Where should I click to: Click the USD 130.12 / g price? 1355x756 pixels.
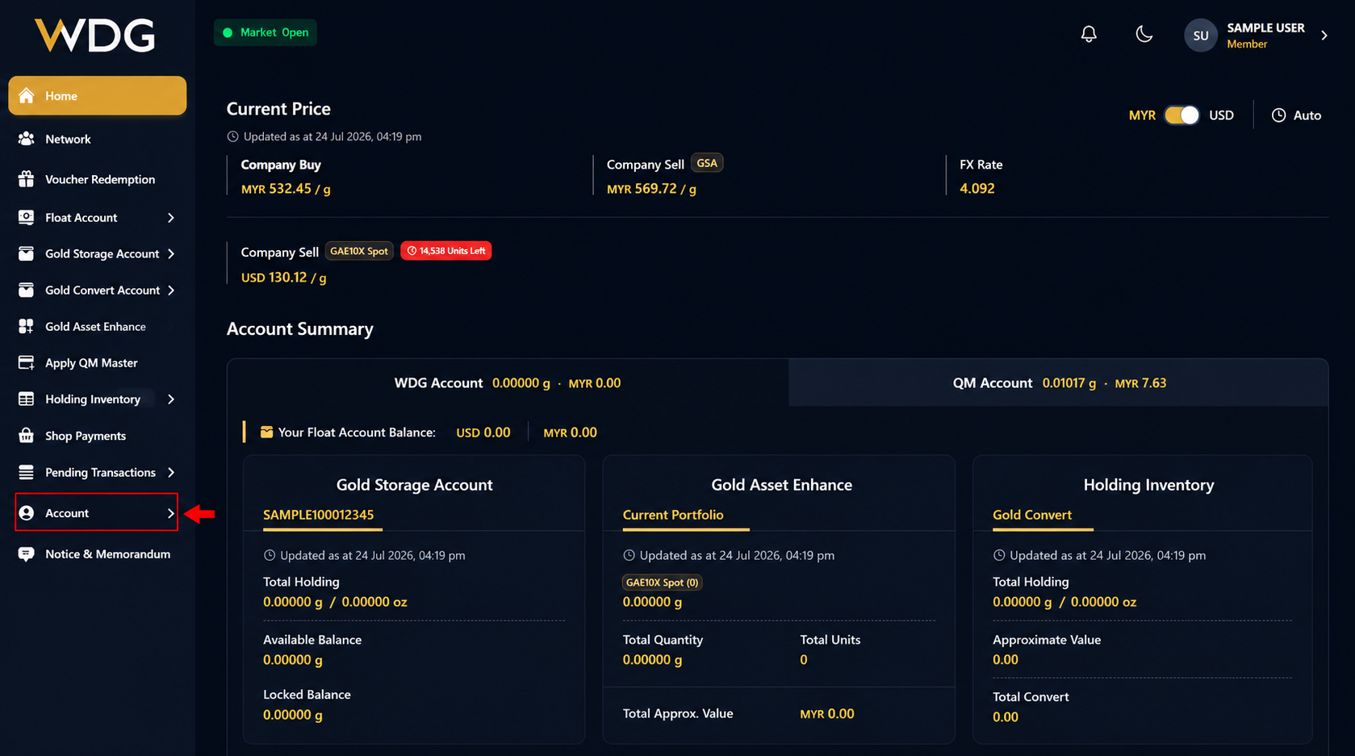pyautogui.click(x=283, y=278)
